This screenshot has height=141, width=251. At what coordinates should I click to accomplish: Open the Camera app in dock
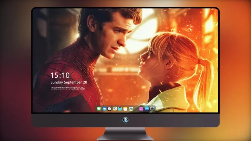[152, 109]
